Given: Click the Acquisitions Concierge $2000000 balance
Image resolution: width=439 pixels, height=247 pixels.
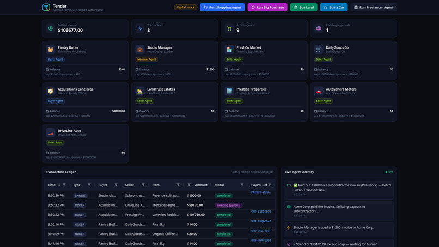Looking at the screenshot, I should (x=118, y=111).
